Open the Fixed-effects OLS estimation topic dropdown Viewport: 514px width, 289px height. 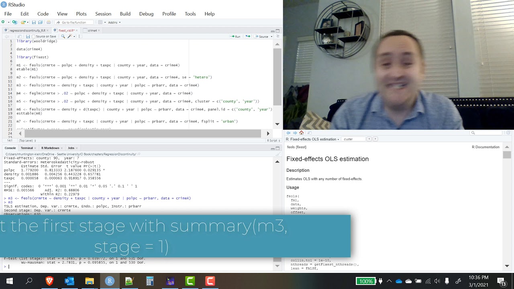(x=312, y=139)
